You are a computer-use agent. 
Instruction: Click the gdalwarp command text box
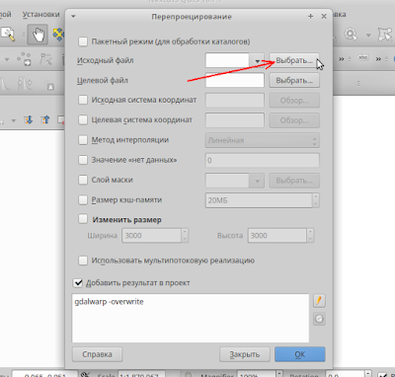click(x=191, y=318)
